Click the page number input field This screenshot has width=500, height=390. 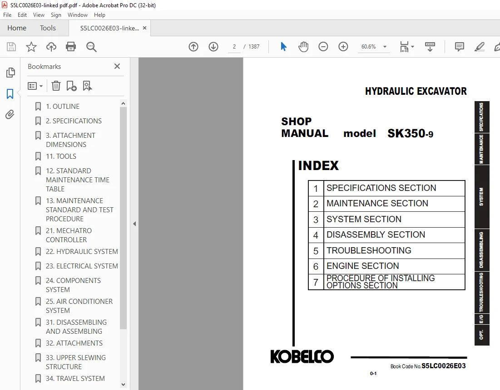[234, 47]
